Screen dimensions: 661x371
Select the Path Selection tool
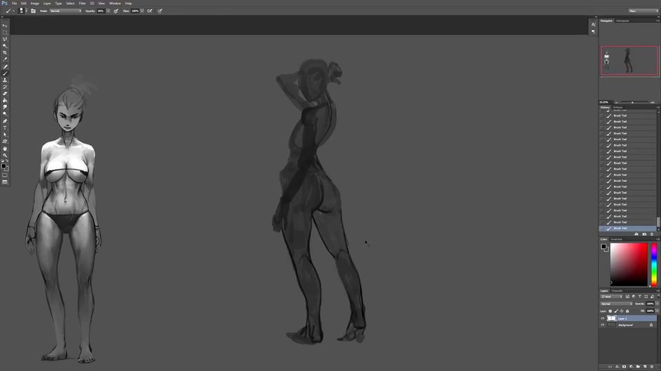(x=5, y=134)
